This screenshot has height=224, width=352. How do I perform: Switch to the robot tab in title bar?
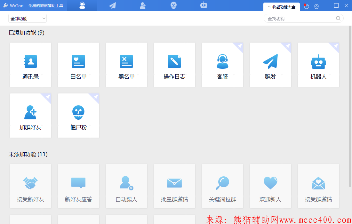[204, 5]
